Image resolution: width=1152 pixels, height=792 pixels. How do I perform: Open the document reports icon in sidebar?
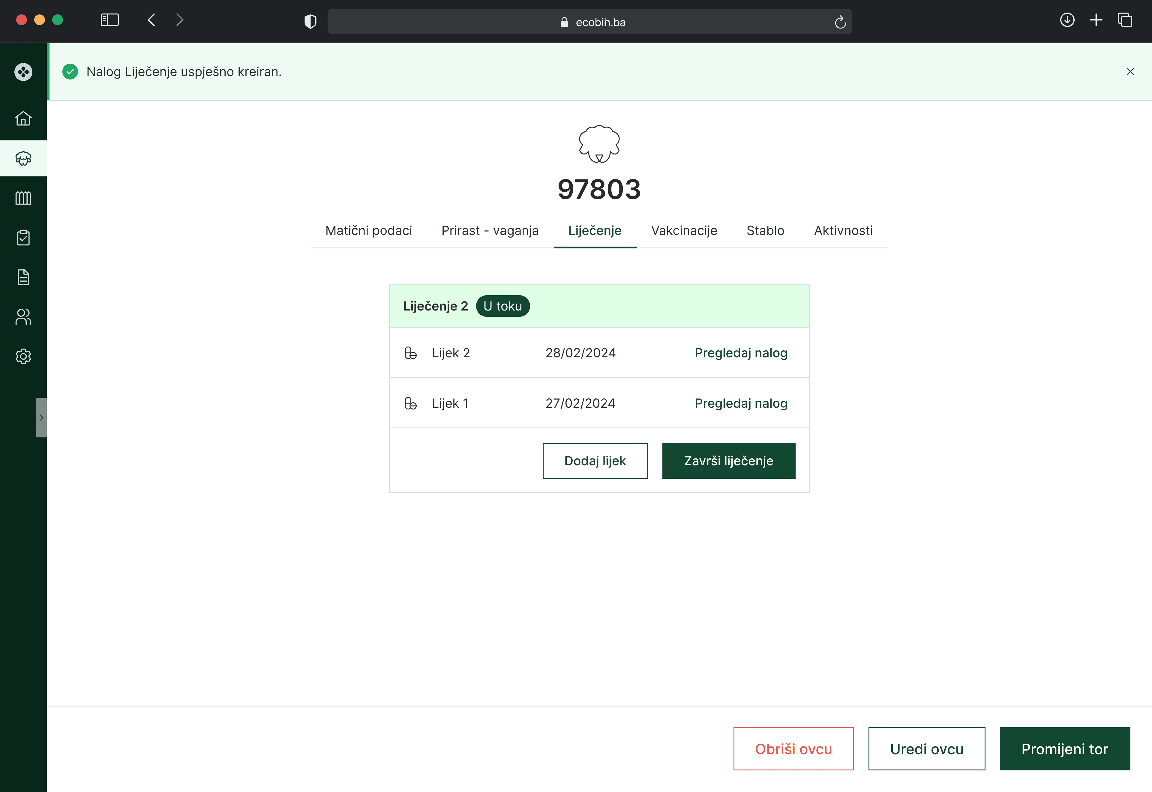[23, 277]
